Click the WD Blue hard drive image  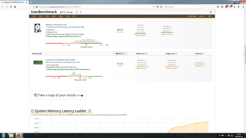(x=38, y=28)
